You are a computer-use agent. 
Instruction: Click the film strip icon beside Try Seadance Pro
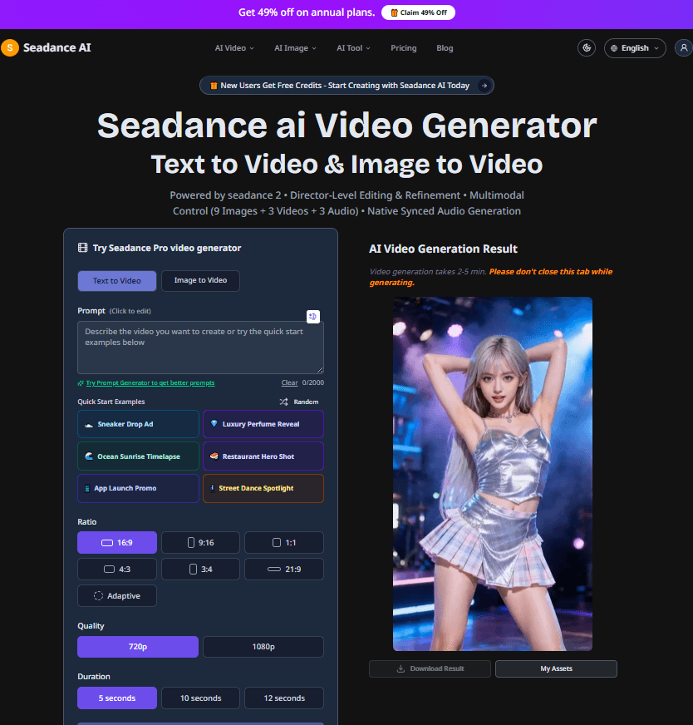[x=83, y=248]
